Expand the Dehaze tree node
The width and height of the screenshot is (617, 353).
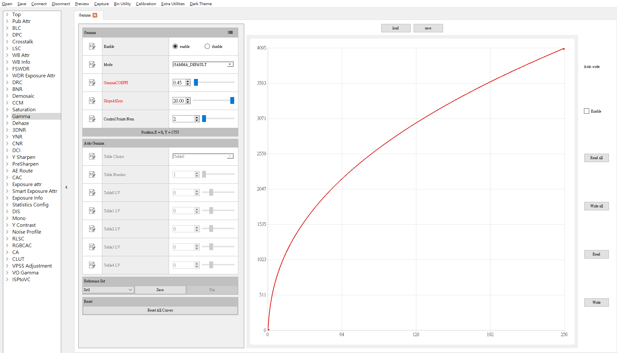tap(7, 123)
